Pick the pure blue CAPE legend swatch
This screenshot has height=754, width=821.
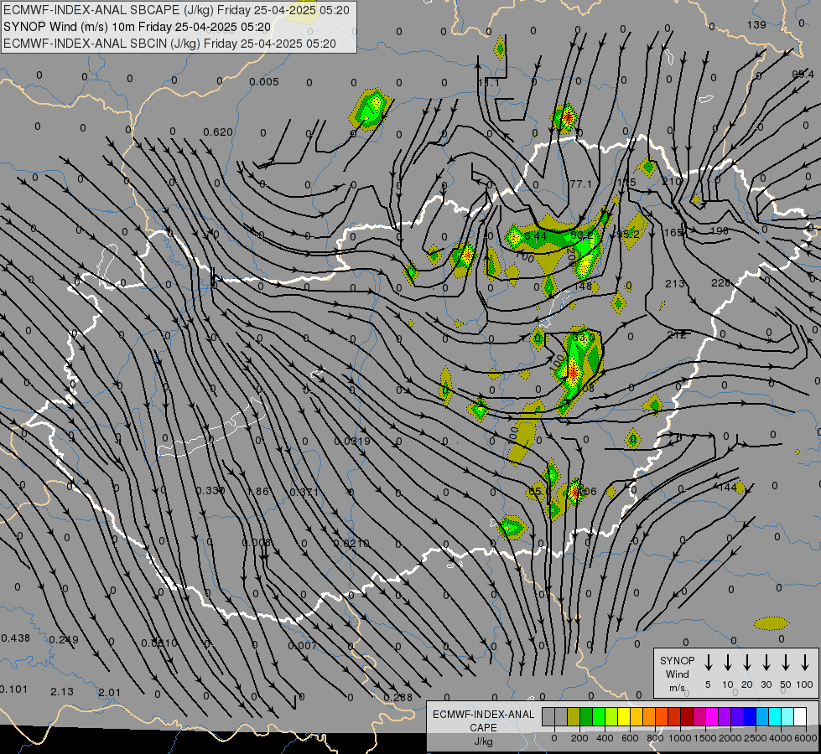(749, 716)
